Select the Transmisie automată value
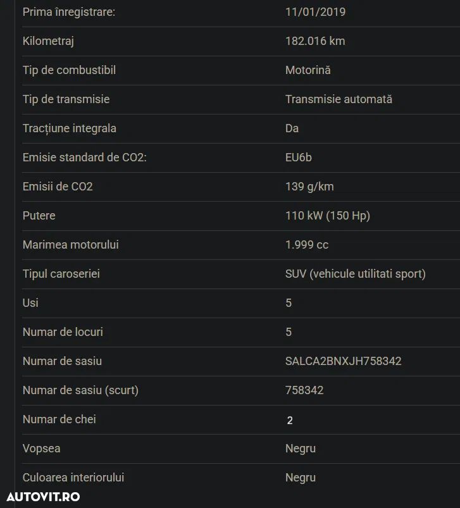This screenshot has height=508, width=460. coord(339,99)
